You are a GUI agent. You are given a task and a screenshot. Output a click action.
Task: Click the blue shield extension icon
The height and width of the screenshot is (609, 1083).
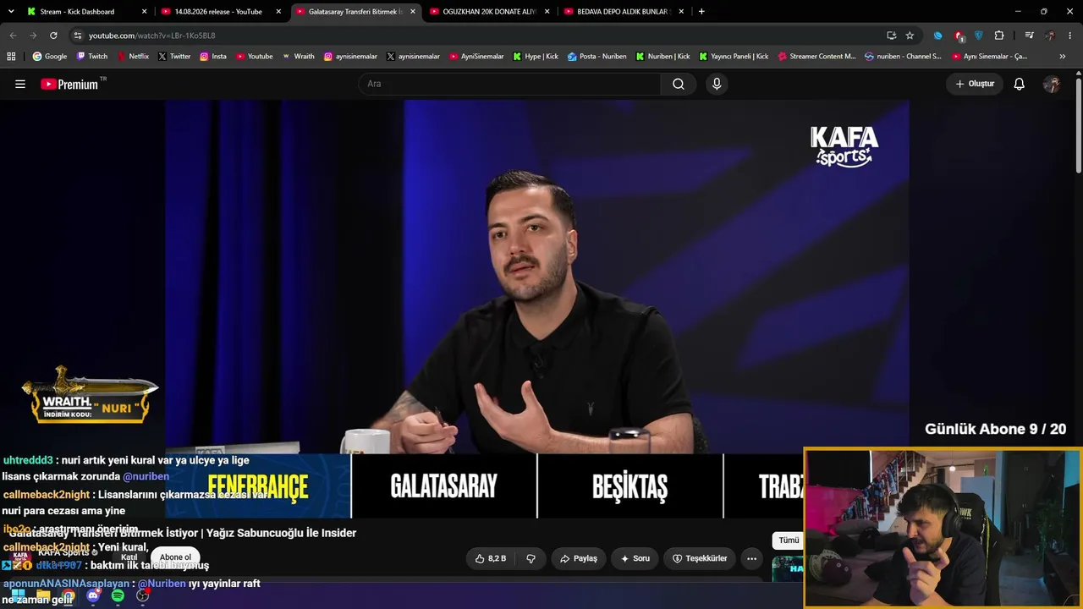click(x=979, y=36)
